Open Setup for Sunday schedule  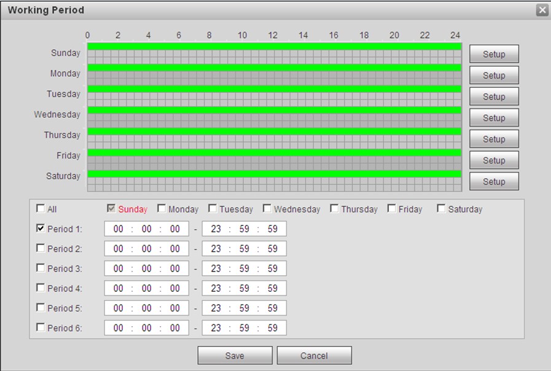(494, 54)
